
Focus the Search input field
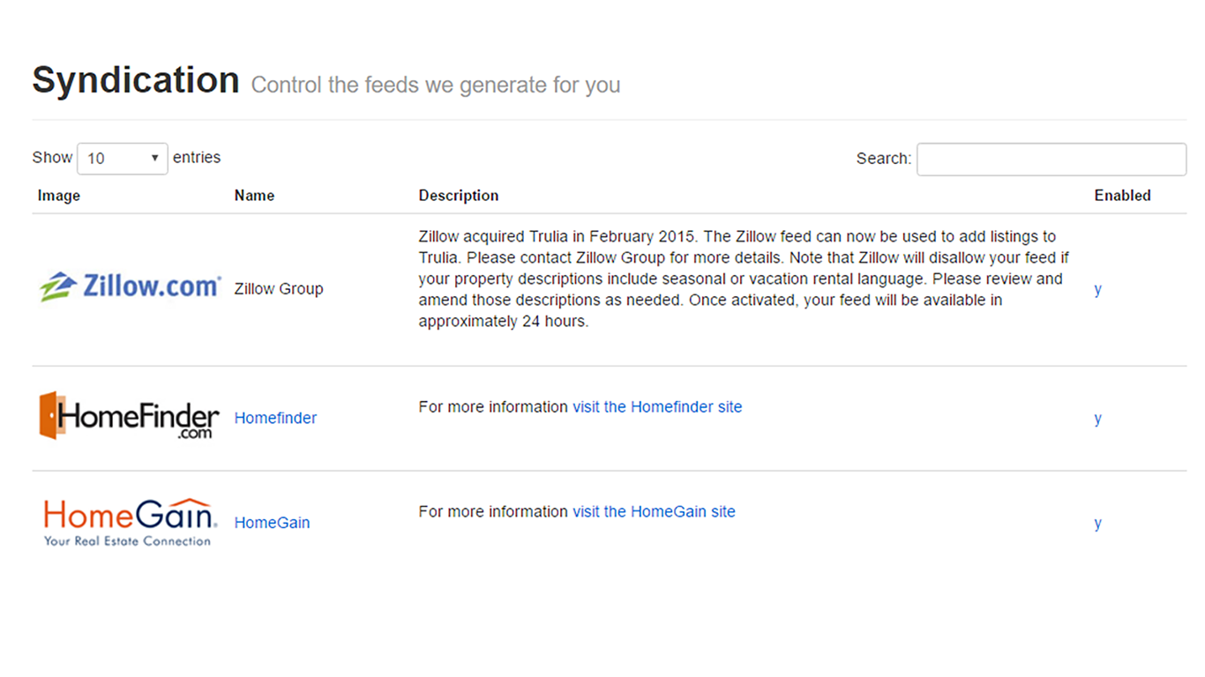coord(1052,160)
